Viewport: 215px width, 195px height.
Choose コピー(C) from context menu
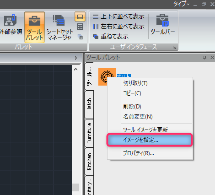coord(150,93)
